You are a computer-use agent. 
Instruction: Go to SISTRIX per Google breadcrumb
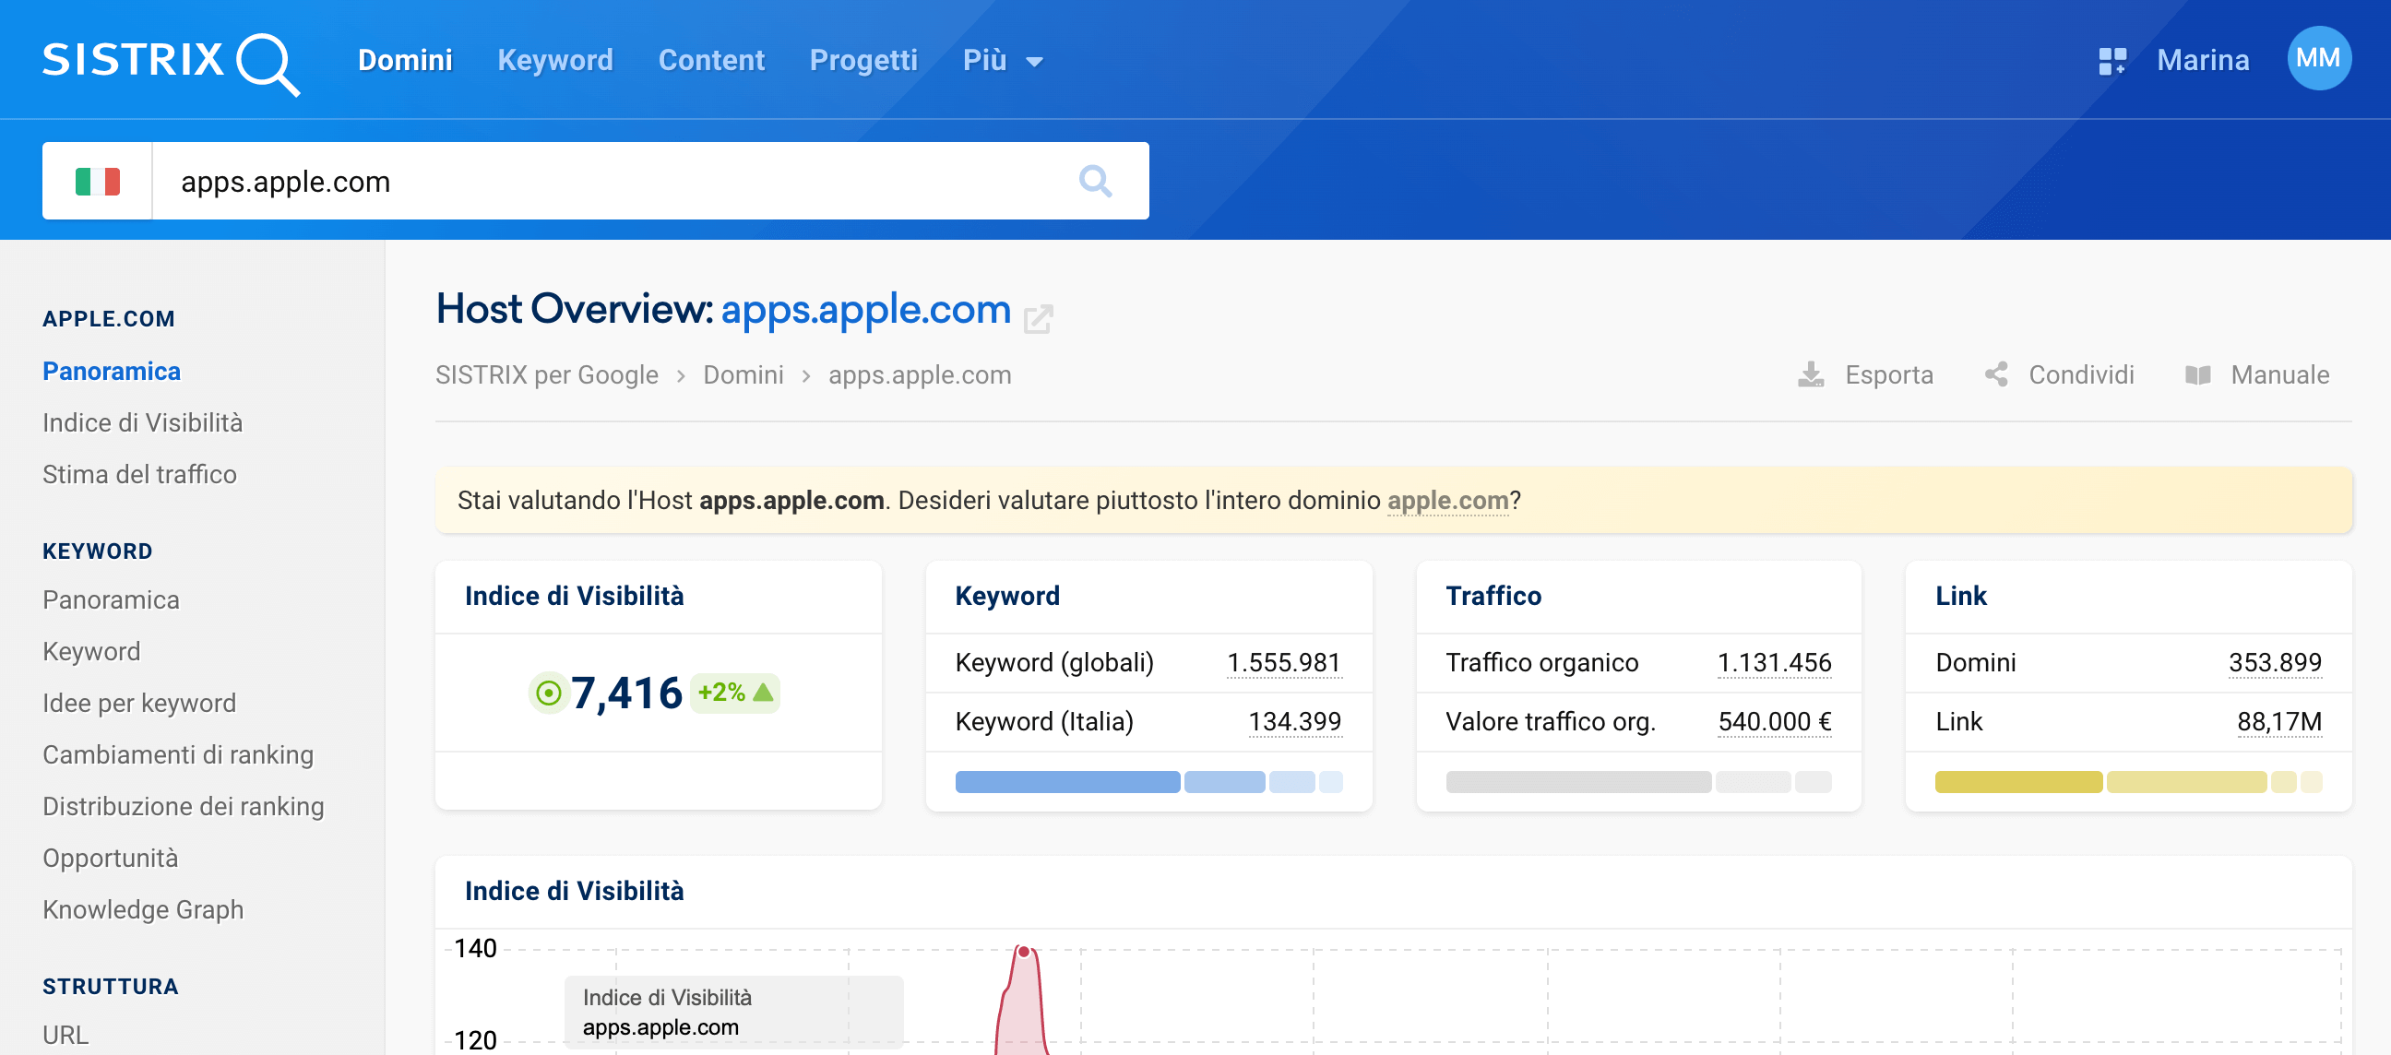tap(547, 374)
